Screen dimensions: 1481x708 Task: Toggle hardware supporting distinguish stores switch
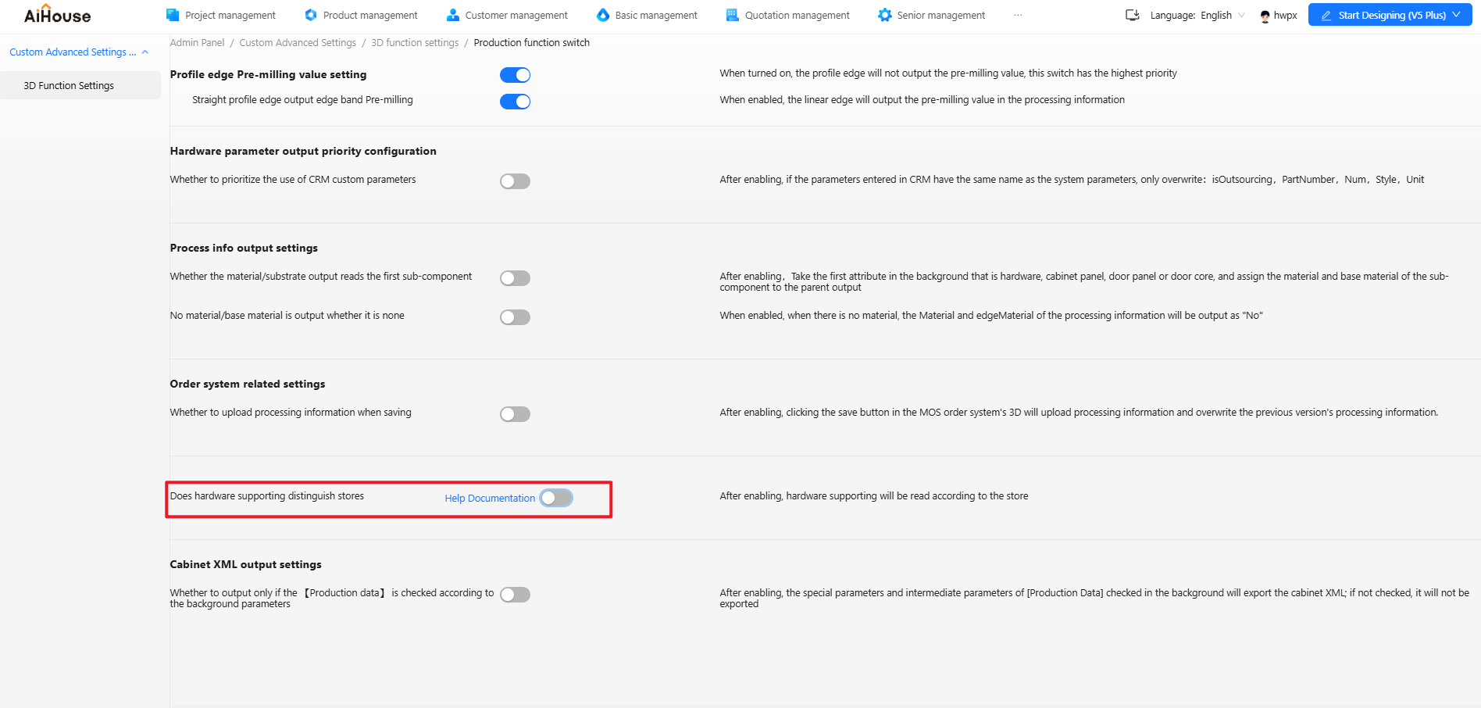pyautogui.click(x=556, y=498)
